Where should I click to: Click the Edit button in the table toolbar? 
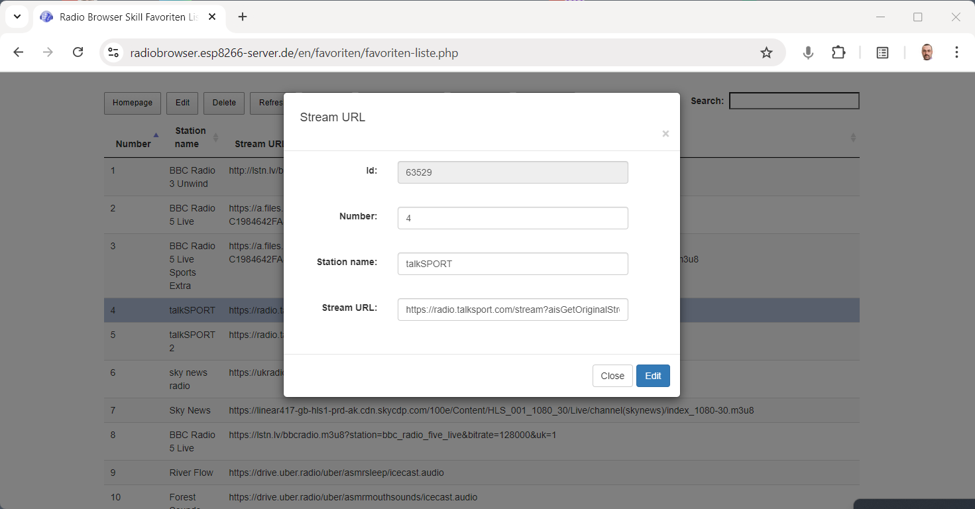[183, 103]
